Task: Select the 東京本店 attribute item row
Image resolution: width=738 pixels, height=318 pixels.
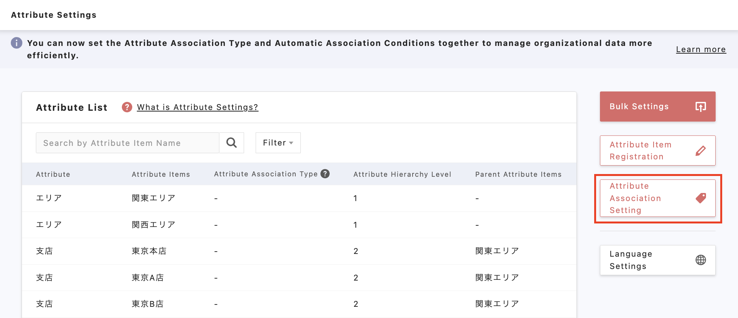Action: click(x=149, y=251)
